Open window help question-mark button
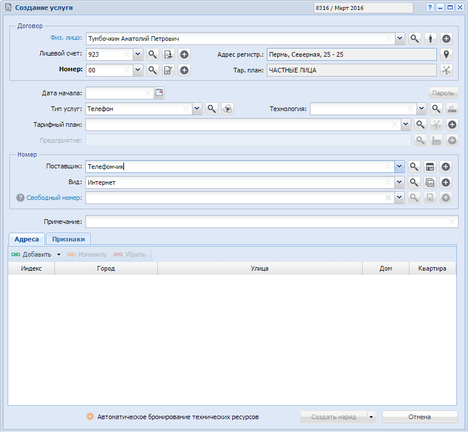Image resolution: width=468 pixels, height=432 pixels. (x=429, y=8)
